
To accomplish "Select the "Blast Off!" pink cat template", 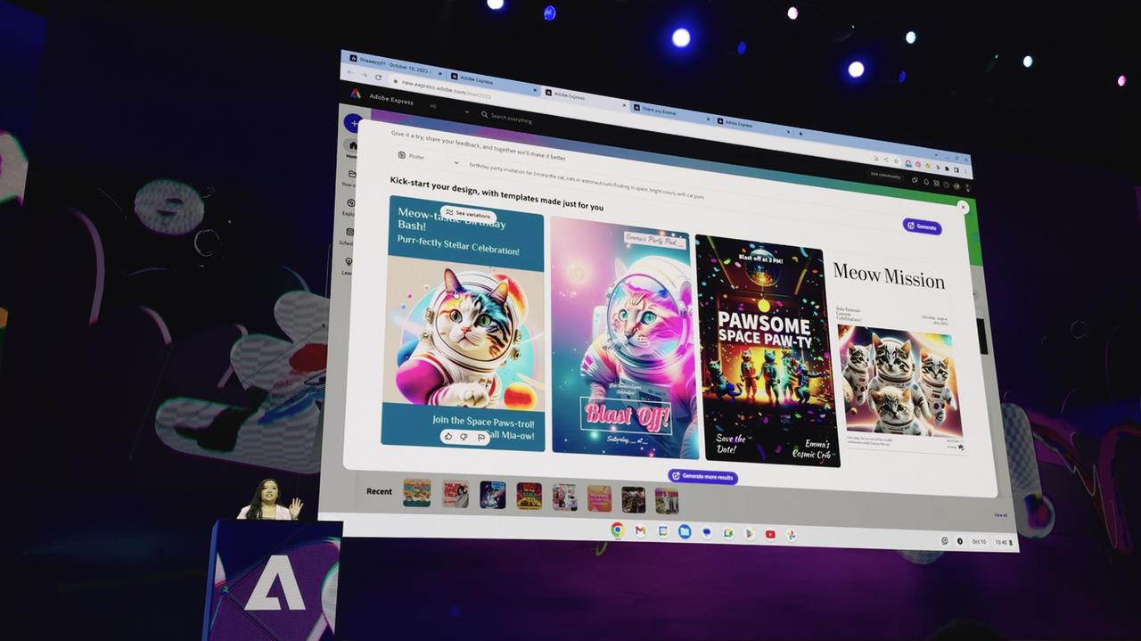I will (x=622, y=337).
